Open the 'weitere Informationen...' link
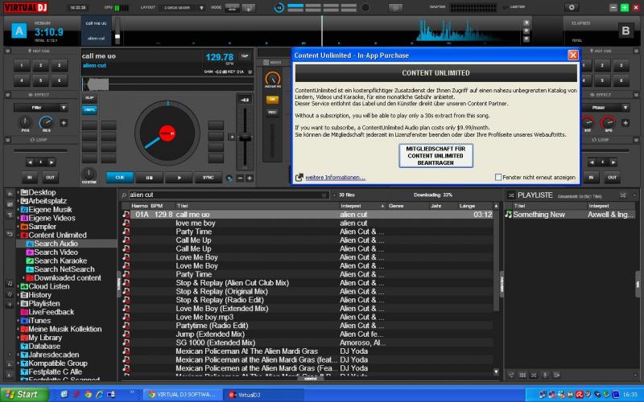Viewport: 644px width, 402px height. coord(335,178)
